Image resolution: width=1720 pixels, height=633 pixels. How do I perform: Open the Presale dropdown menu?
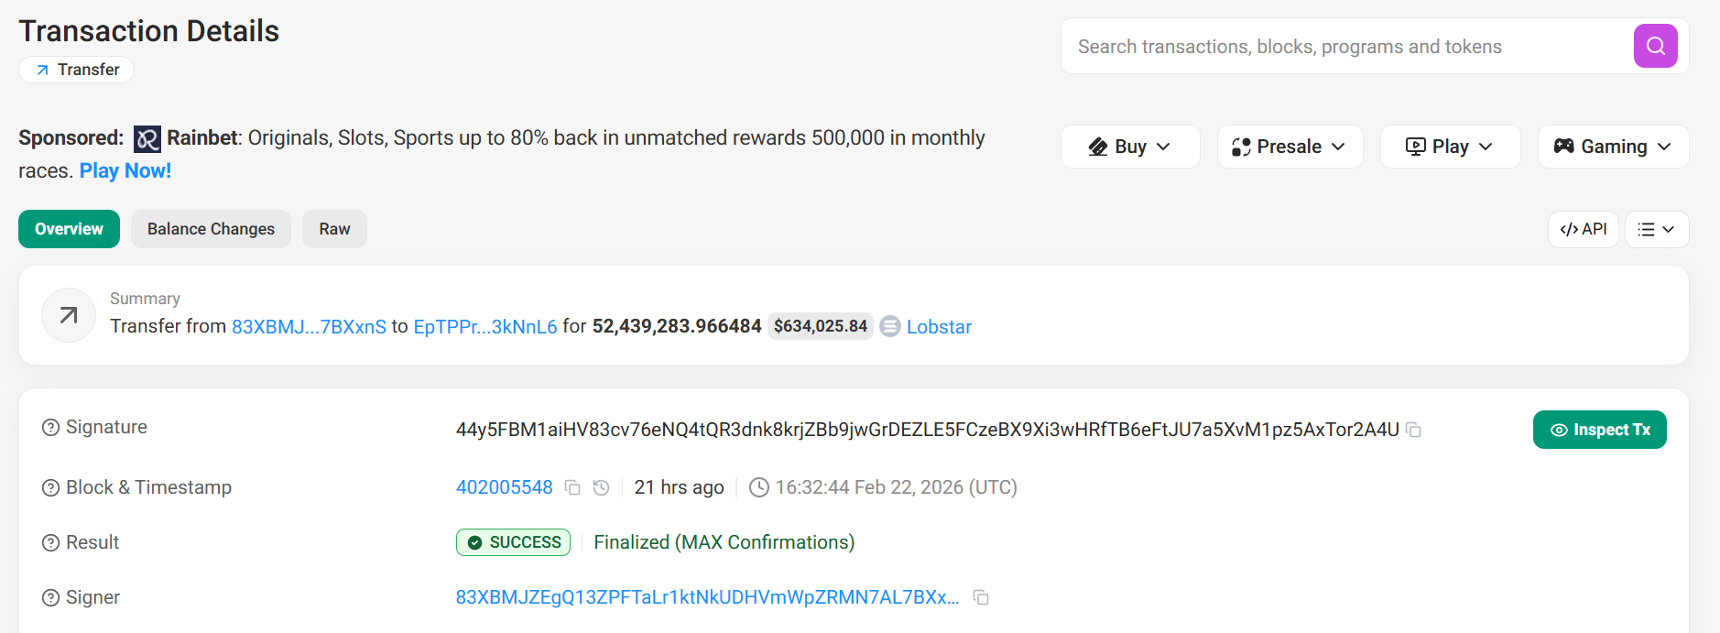click(x=1290, y=147)
